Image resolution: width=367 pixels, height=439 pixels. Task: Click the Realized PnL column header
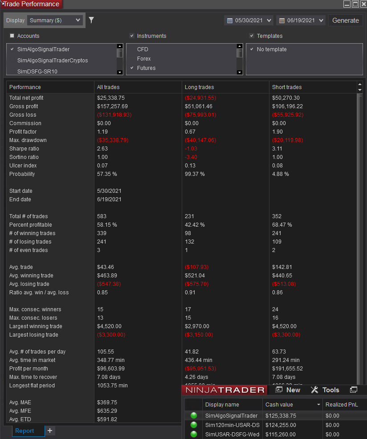pyautogui.click(x=344, y=405)
